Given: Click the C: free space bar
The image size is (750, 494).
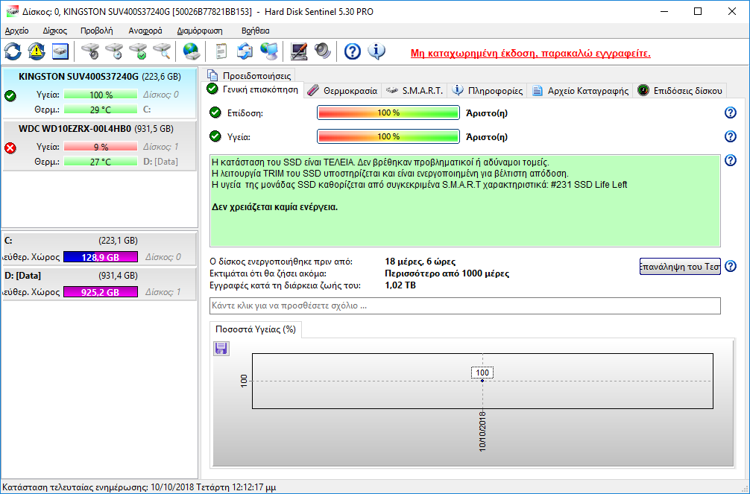Looking at the screenshot, I should click(x=101, y=257).
